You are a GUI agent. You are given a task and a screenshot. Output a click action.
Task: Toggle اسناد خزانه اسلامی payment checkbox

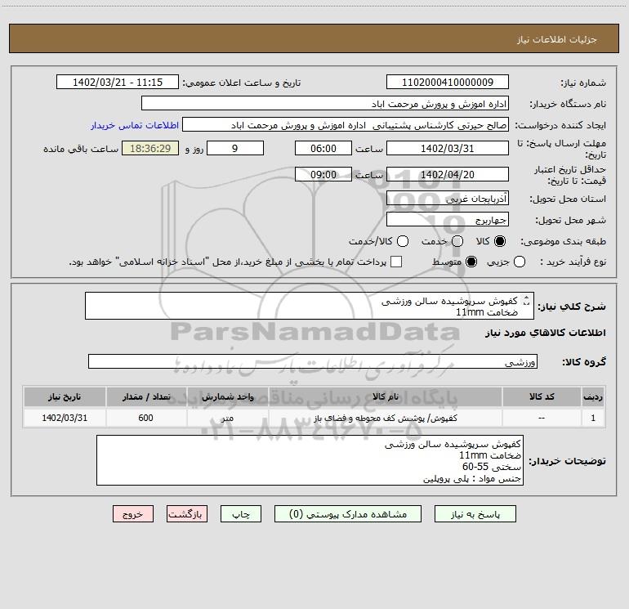coord(396,262)
